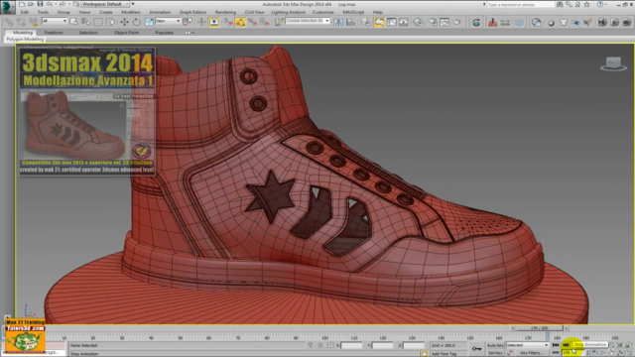Click the Undo arrow icon

pos(49,4)
